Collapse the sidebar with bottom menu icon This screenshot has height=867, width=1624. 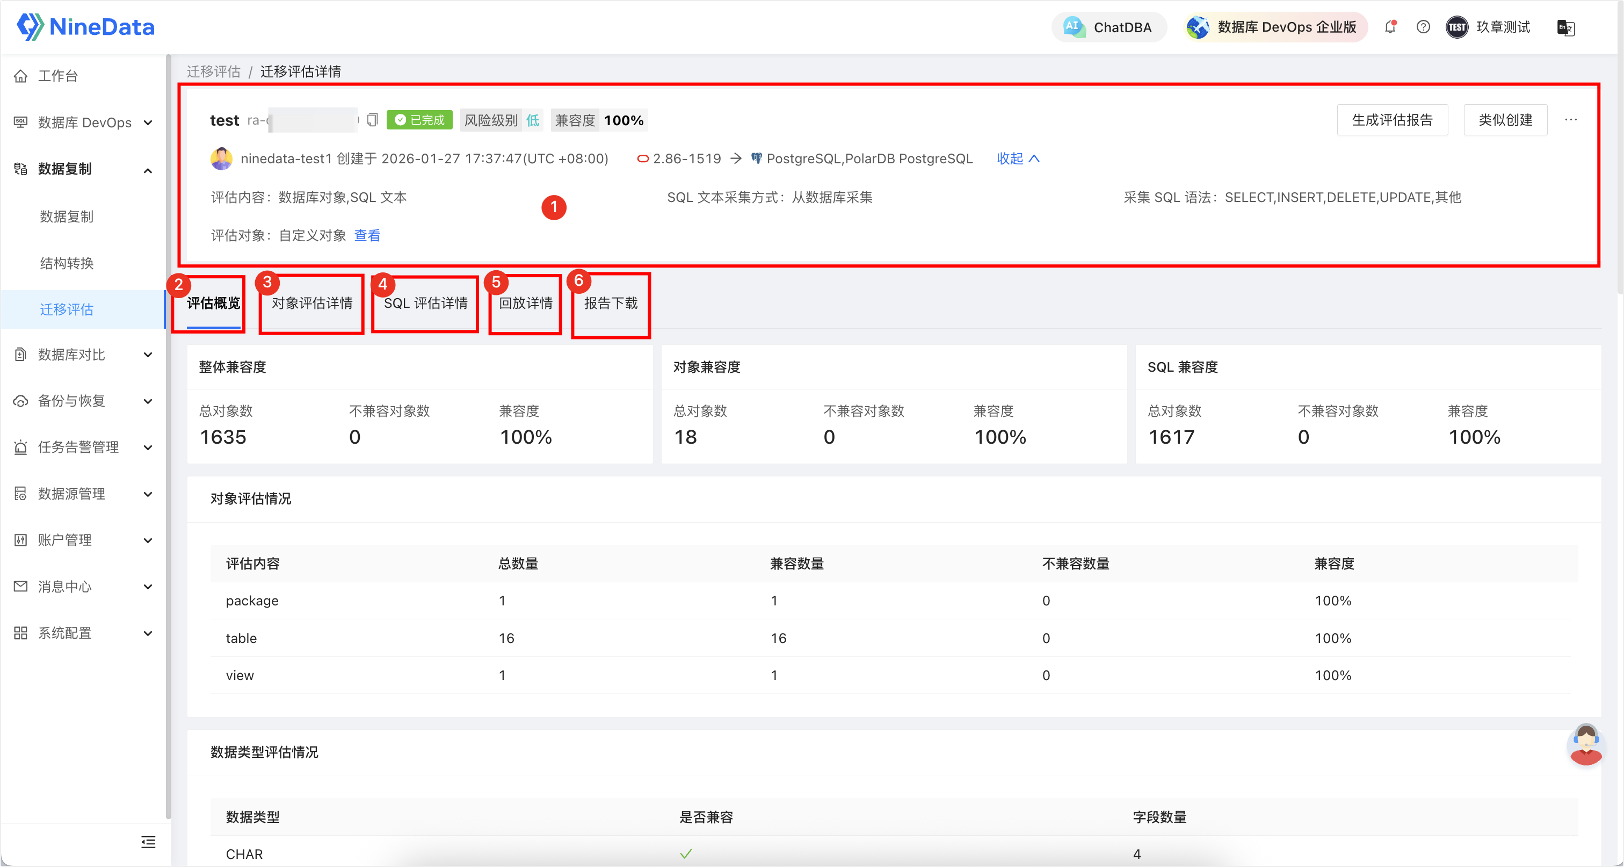coord(148,842)
